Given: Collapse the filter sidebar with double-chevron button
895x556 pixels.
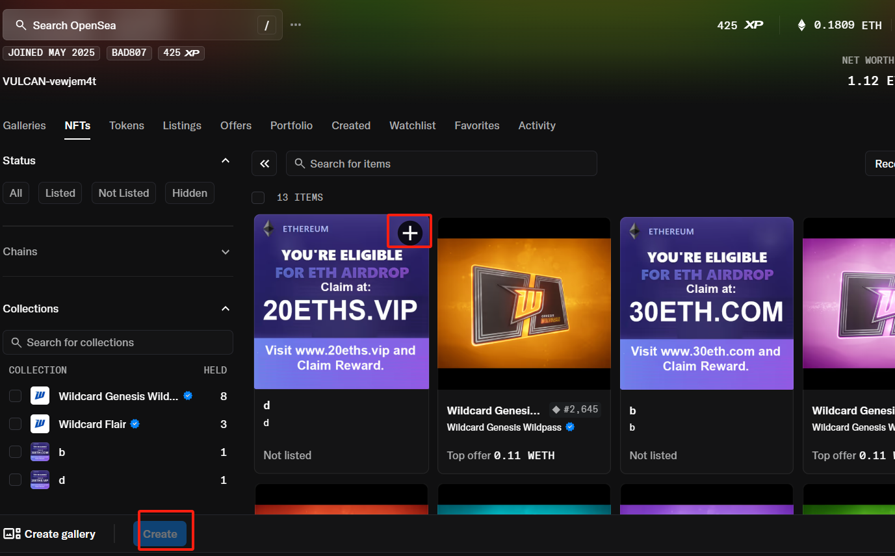Looking at the screenshot, I should click(265, 164).
